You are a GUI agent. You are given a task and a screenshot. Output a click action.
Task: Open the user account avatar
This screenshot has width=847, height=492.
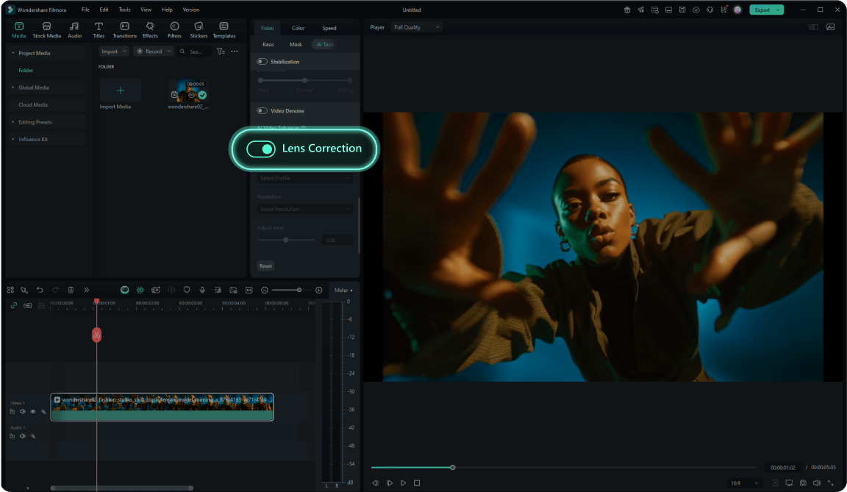tap(737, 10)
